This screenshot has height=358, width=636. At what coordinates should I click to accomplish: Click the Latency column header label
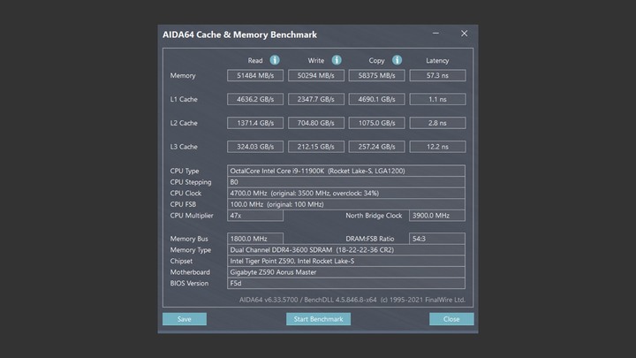pyautogui.click(x=437, y=60)
